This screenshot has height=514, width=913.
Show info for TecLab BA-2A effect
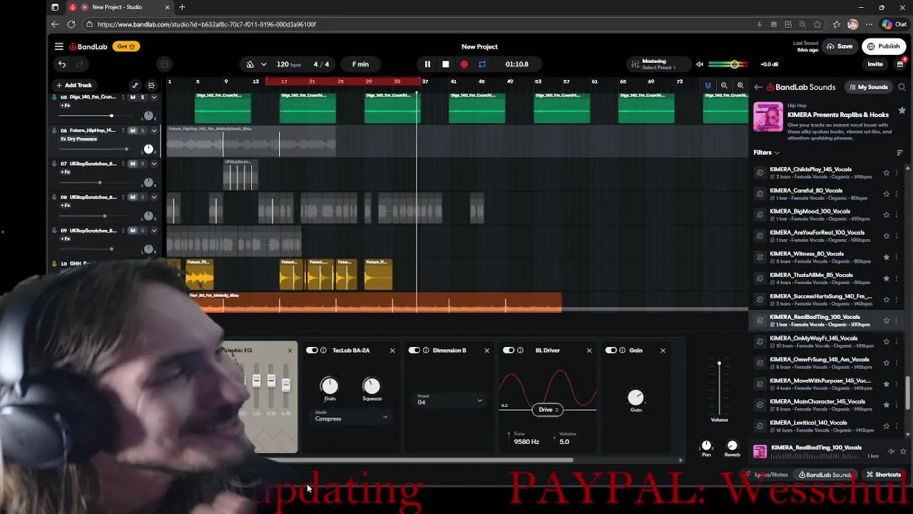click(x=324, y=351)
